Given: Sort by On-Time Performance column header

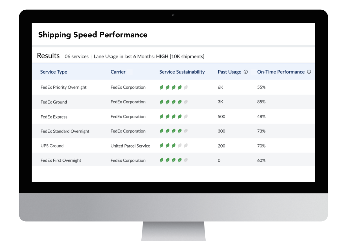Looking at the screenshot, I should click(x=281, y=72).
